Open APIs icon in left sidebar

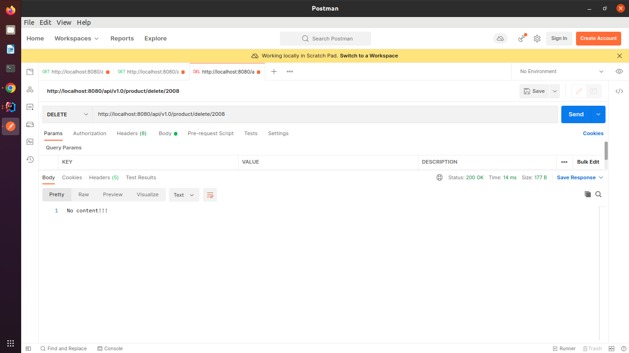(30, 89)
